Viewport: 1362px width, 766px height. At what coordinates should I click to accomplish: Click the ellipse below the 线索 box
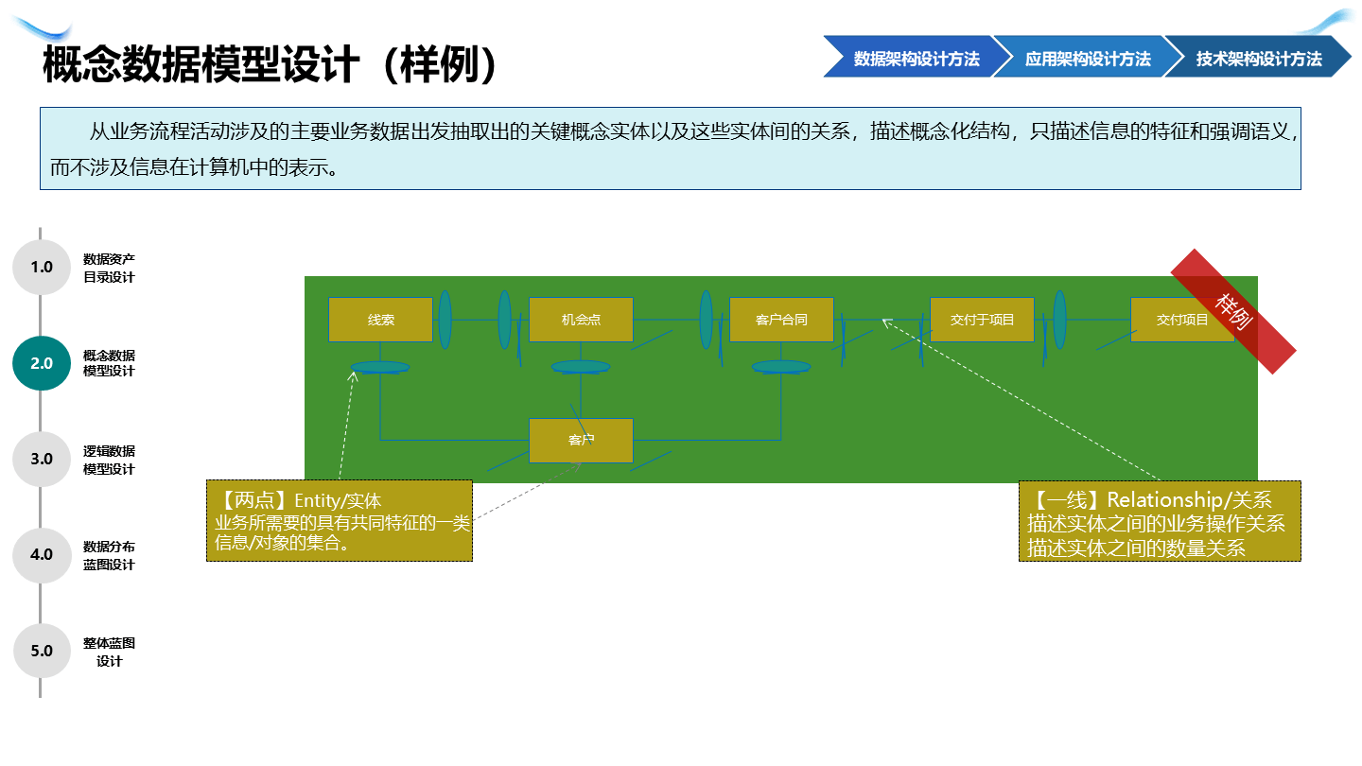pos(380,367)
